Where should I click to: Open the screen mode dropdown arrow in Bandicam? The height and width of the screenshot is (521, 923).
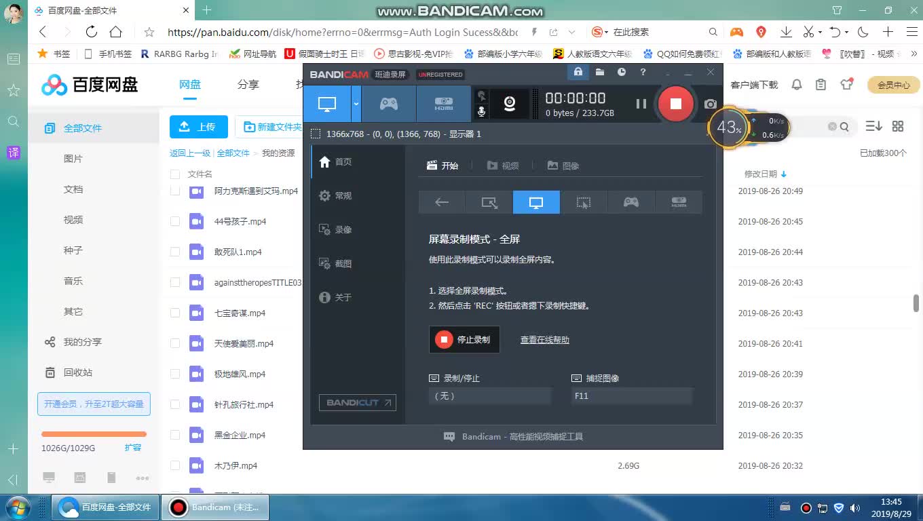click(x=356, y=104)
